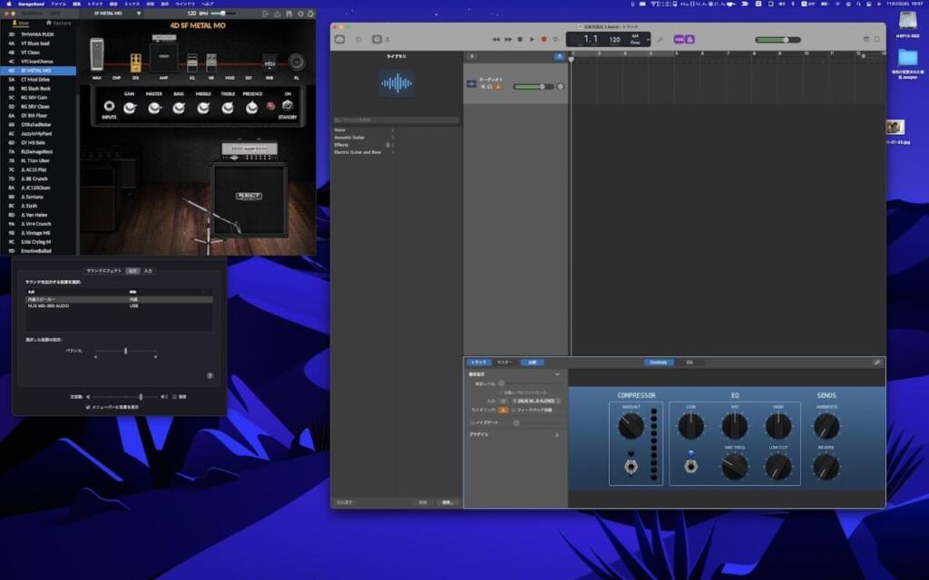Viewport: 929px width, 580px height.
Task: Click the SENDS REVERB knob
Action: click(826, 467)
